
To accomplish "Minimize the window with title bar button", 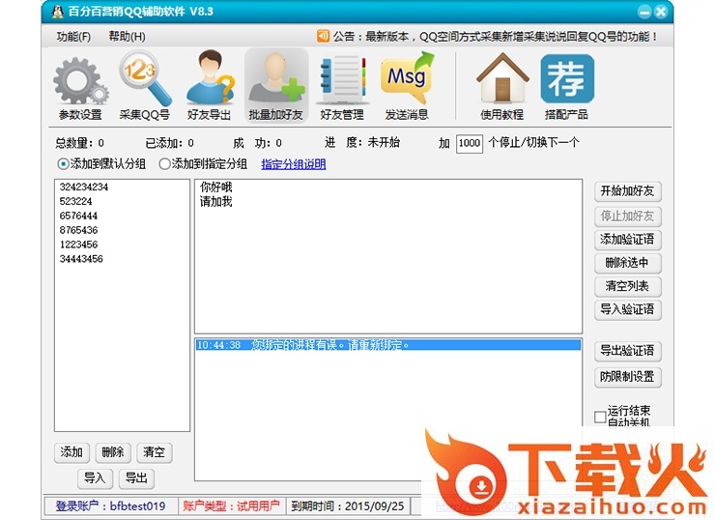I will [x=644, y=12].
